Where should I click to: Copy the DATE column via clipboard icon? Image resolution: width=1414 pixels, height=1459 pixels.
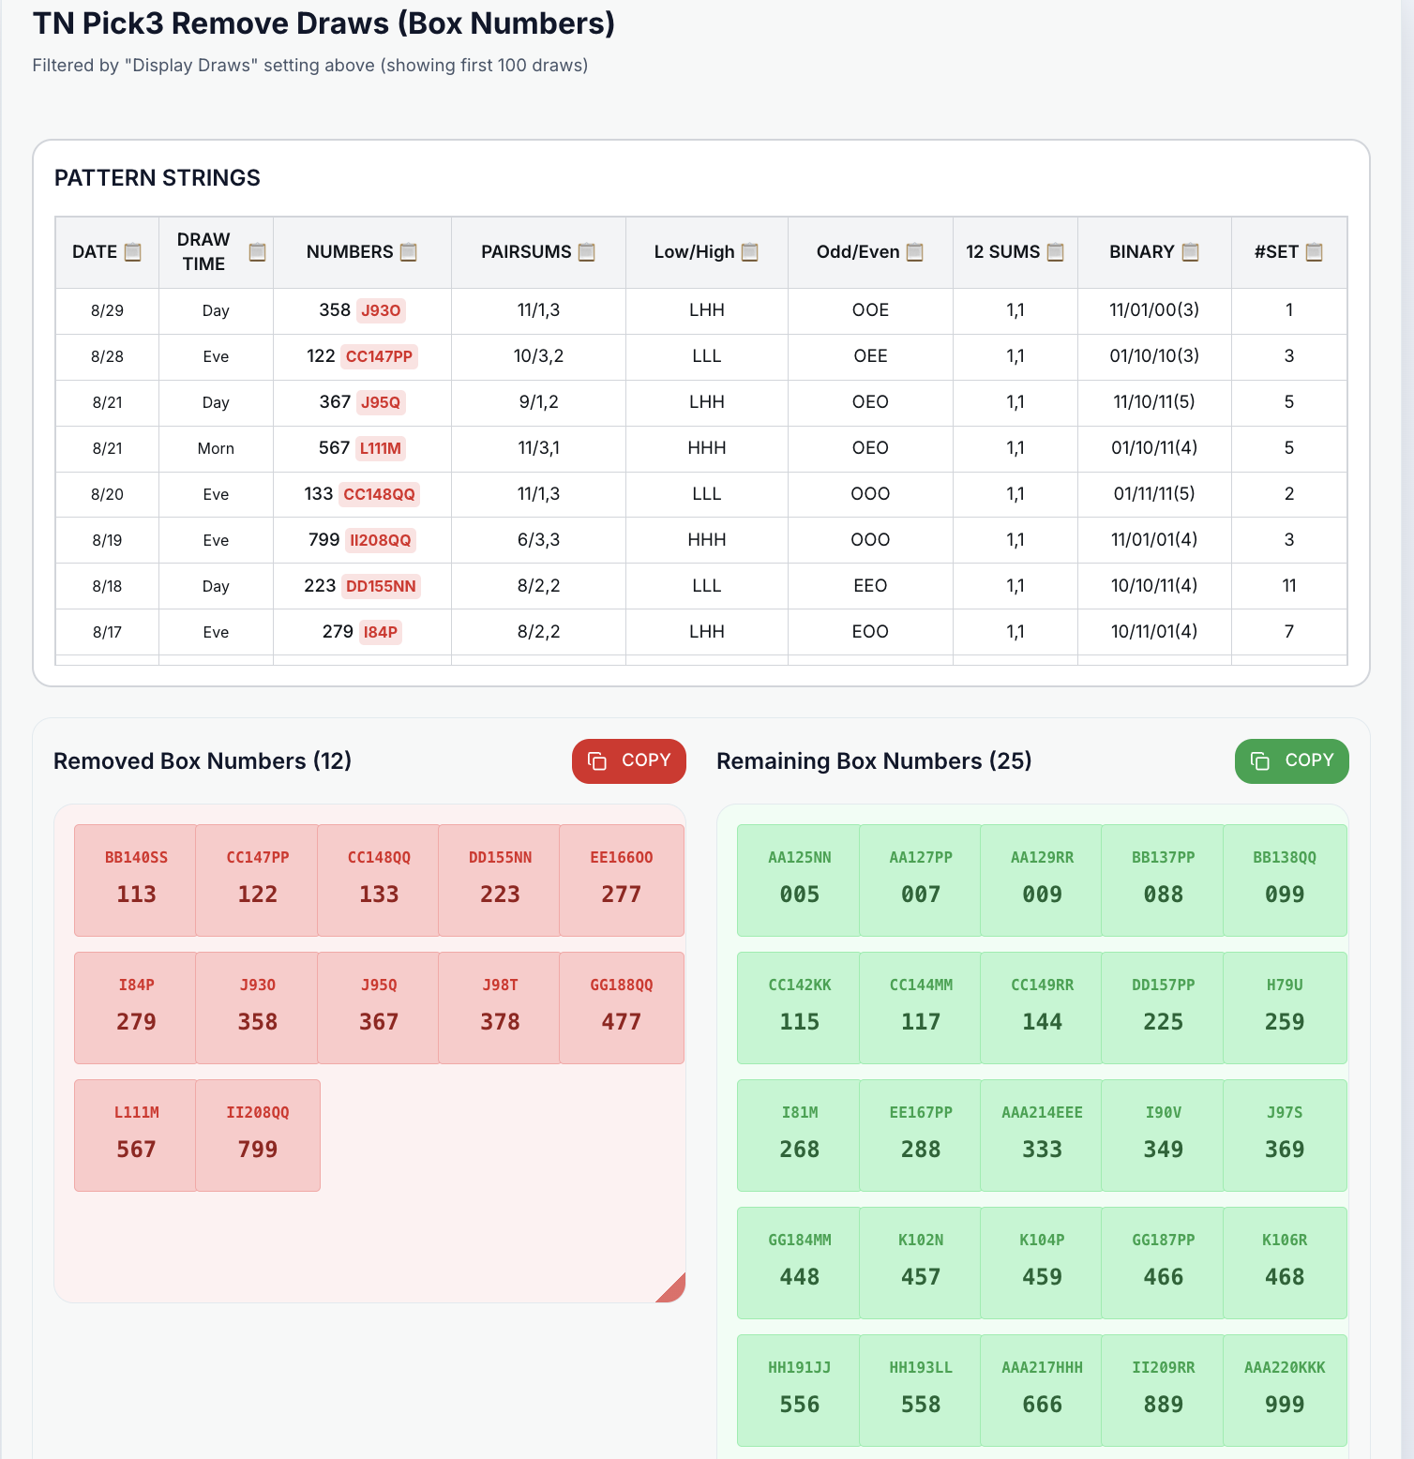(133, 252)
